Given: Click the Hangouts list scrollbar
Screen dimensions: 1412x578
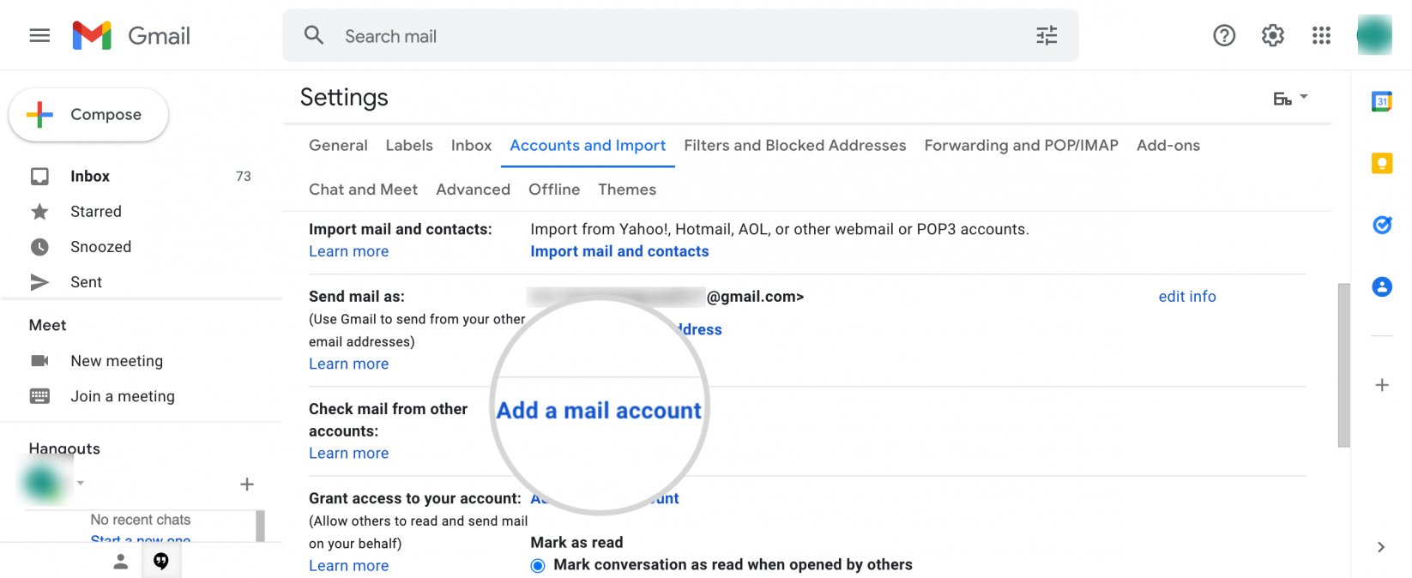Looking at the screenshot, I should [x=260, y=526].
